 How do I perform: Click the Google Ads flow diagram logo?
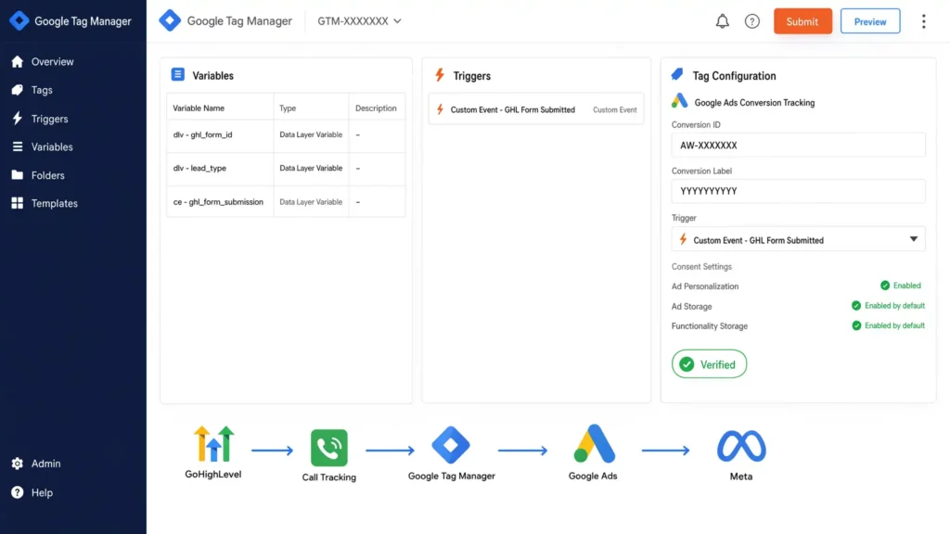[595, 444]
